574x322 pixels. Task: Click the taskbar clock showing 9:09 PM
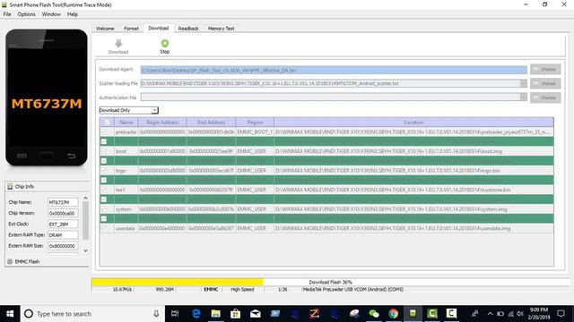click(538, 314)
